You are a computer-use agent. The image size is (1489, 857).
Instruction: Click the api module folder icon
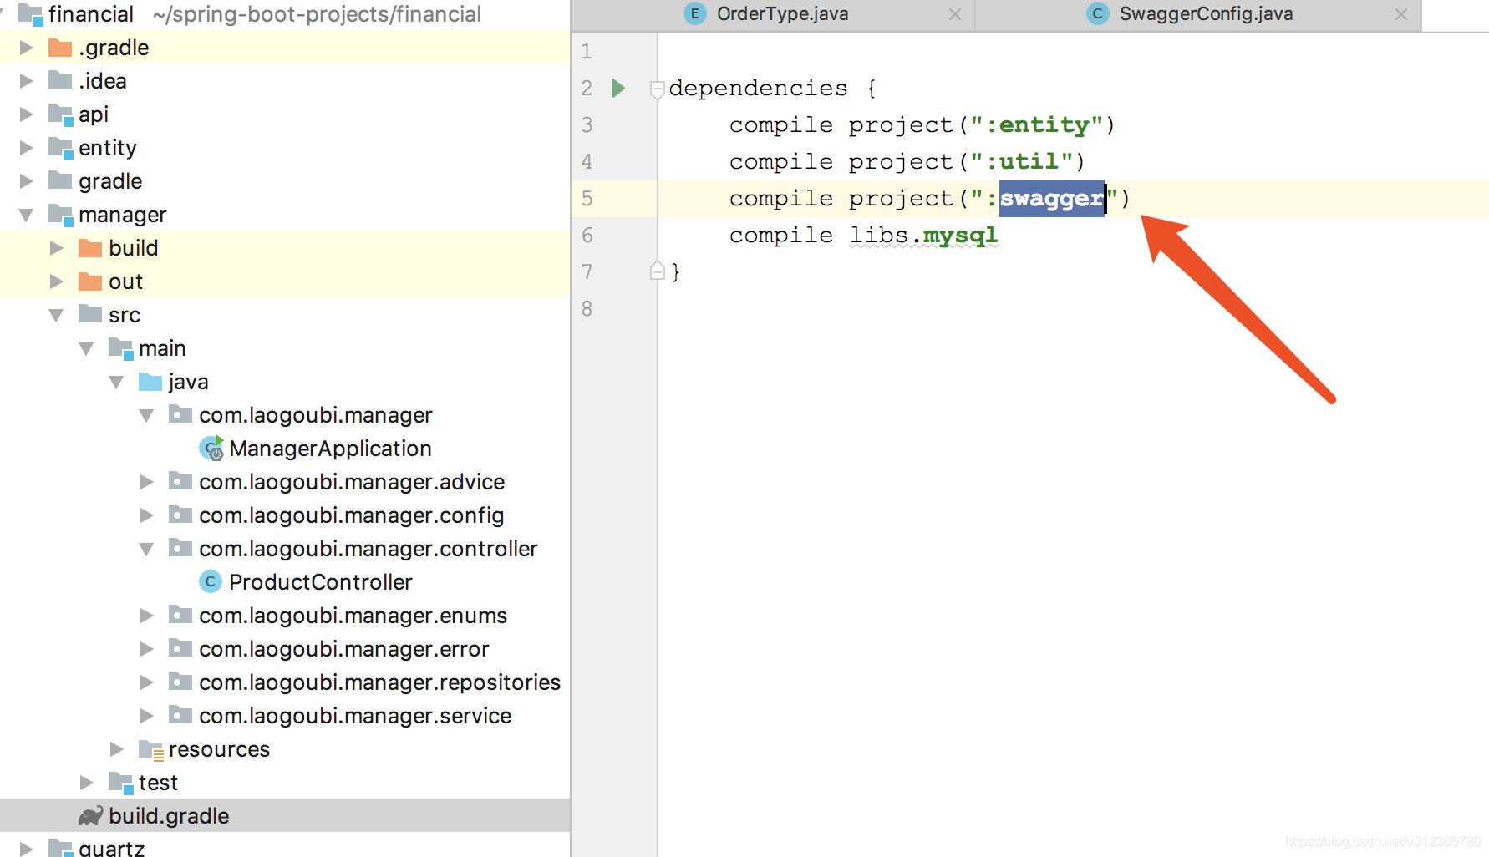coord(61,115)
